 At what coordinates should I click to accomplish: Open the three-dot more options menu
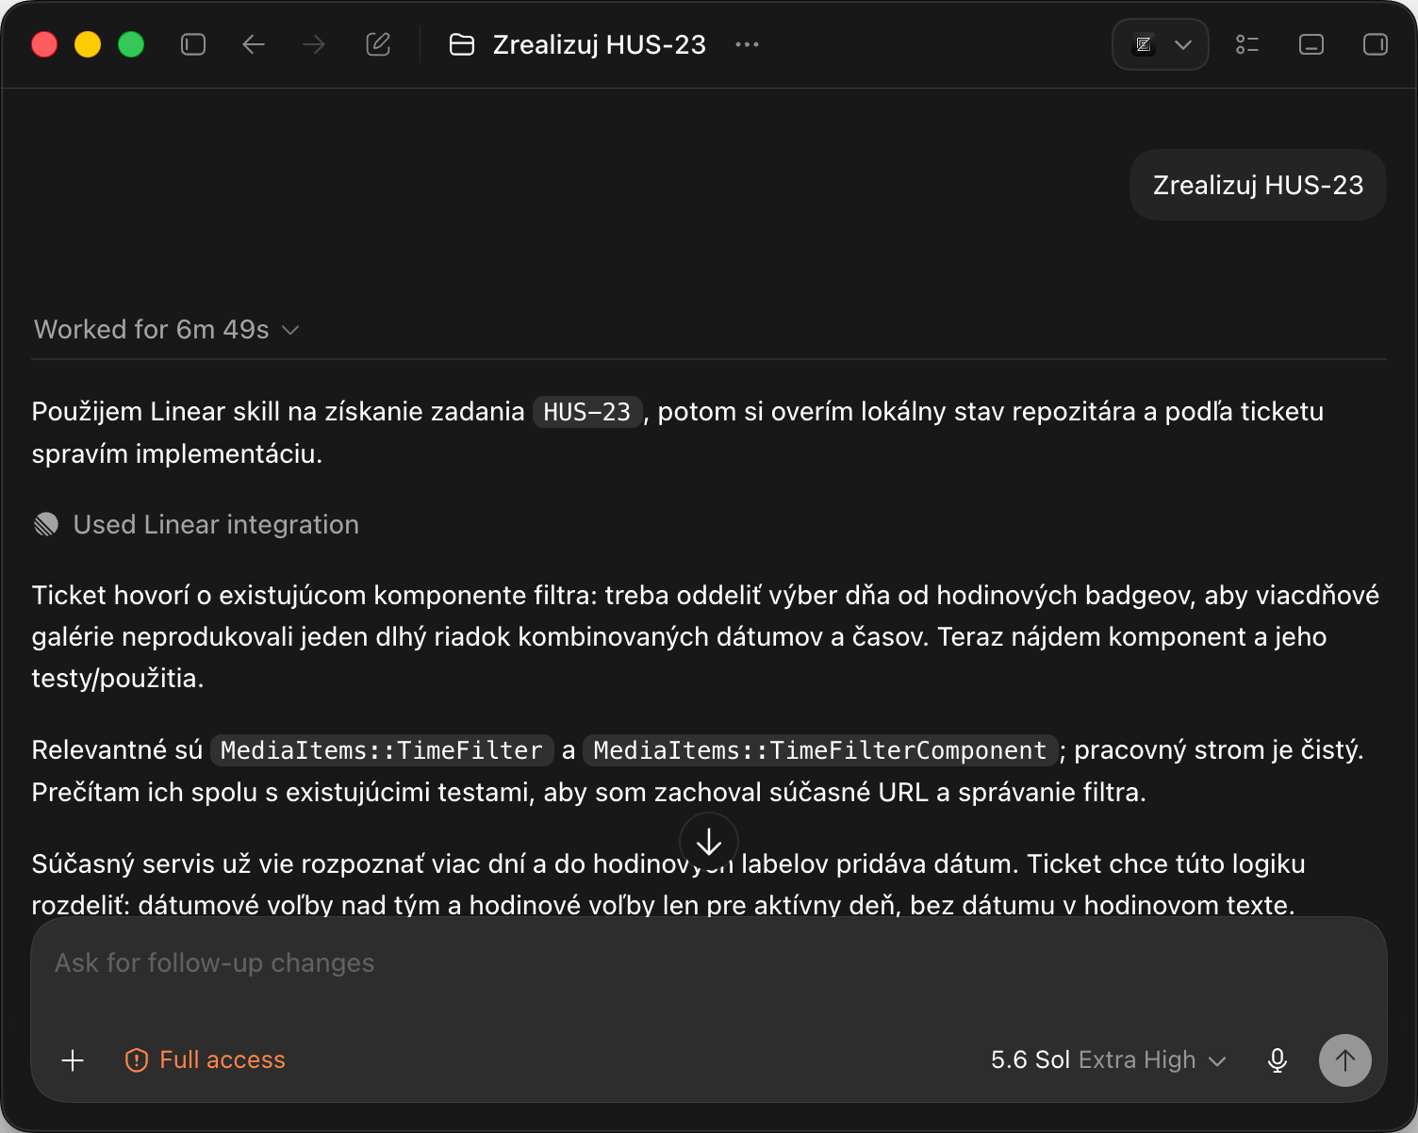coord(747,44)
